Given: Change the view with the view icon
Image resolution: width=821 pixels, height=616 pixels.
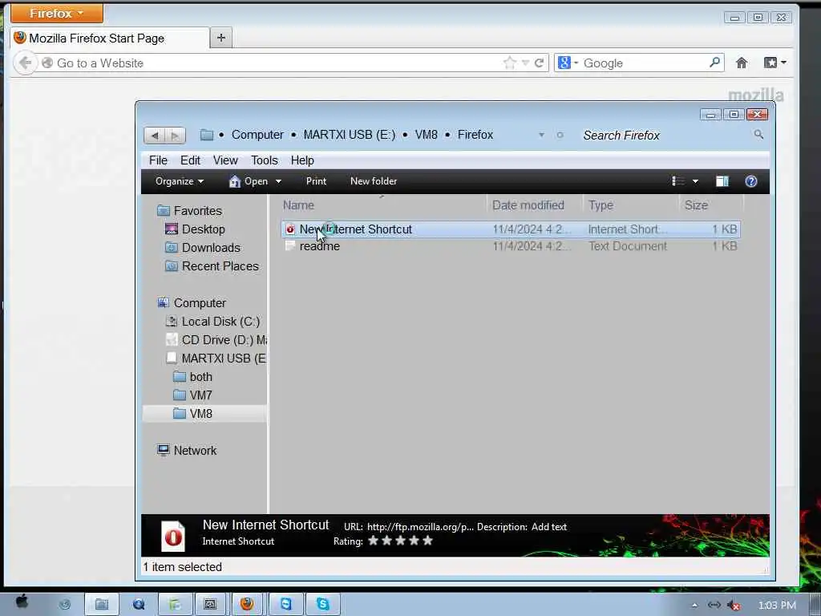Looking at the screenshot, I should click(x=678, y=181).
